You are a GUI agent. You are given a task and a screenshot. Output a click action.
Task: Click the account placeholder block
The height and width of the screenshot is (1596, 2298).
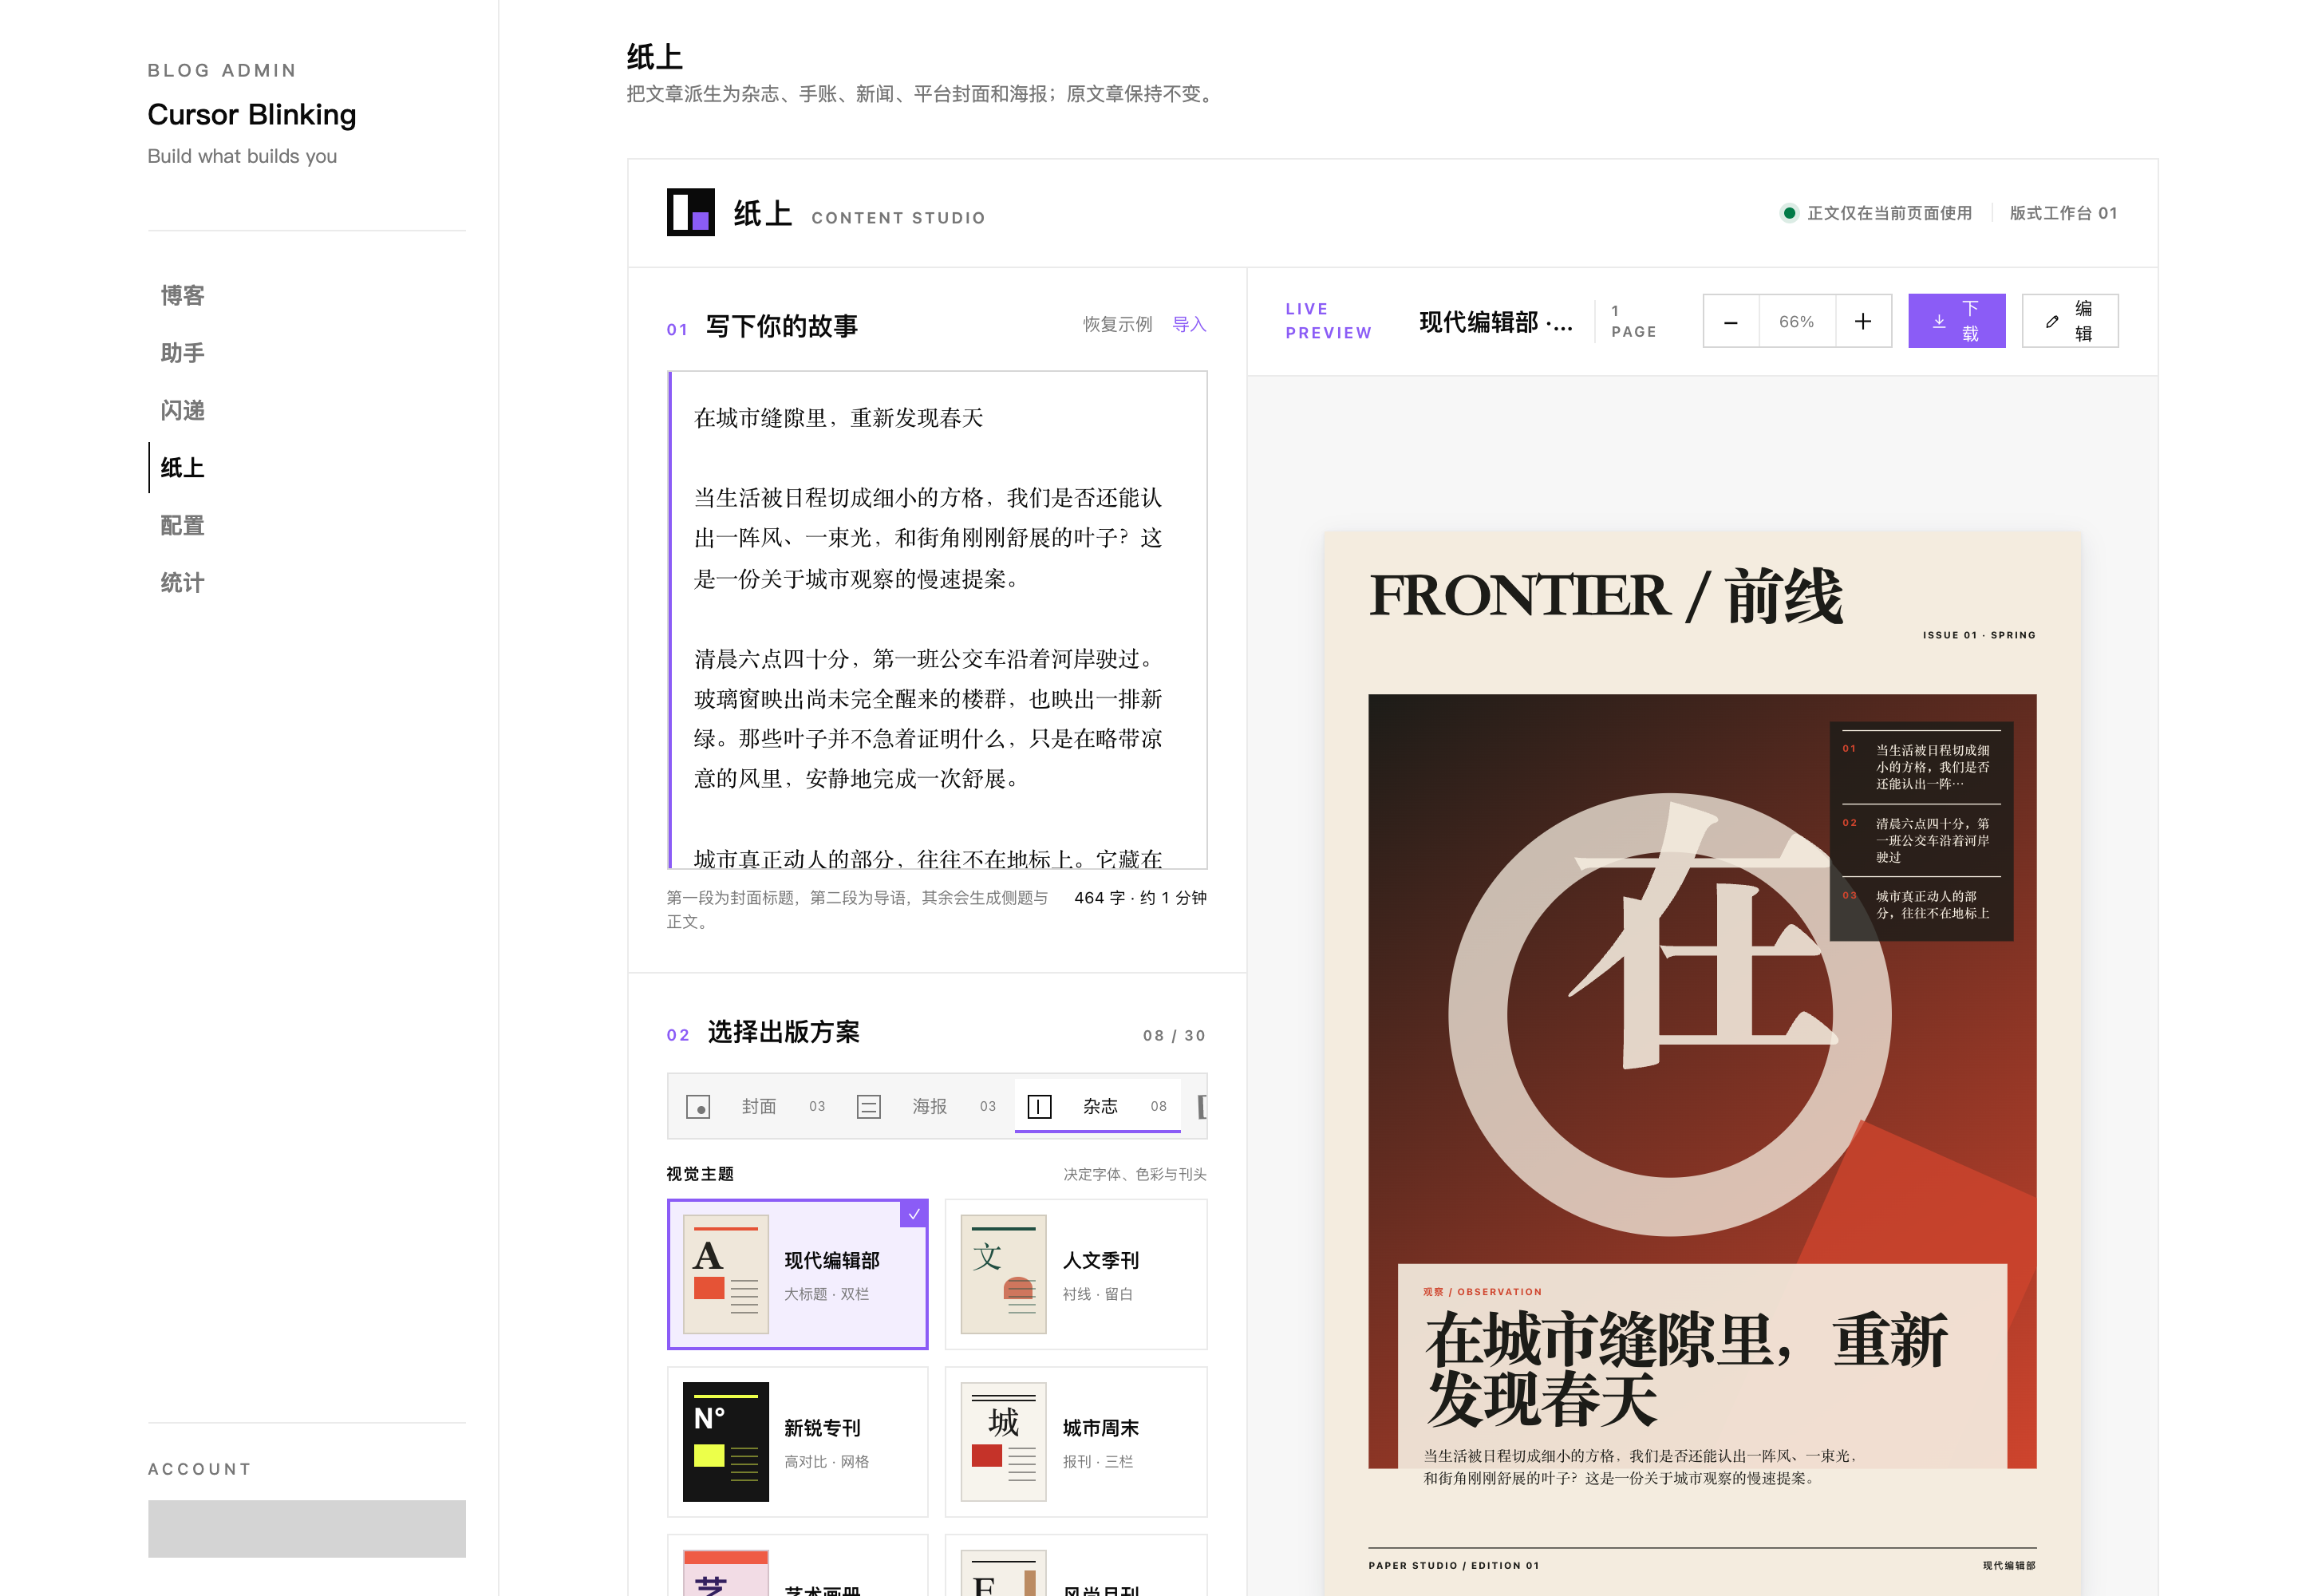coord(307,1528)
